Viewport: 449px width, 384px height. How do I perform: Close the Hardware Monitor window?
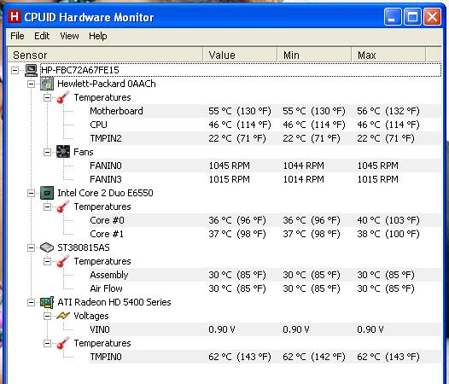click(433, 16)
